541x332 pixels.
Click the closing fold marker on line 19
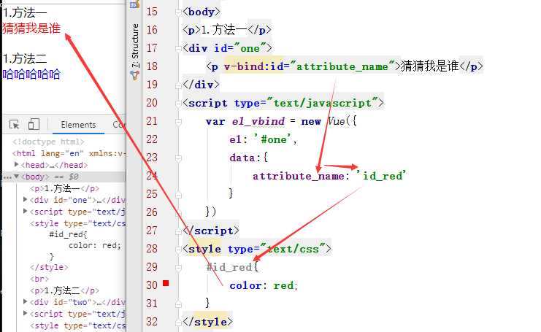coord(178,85)
